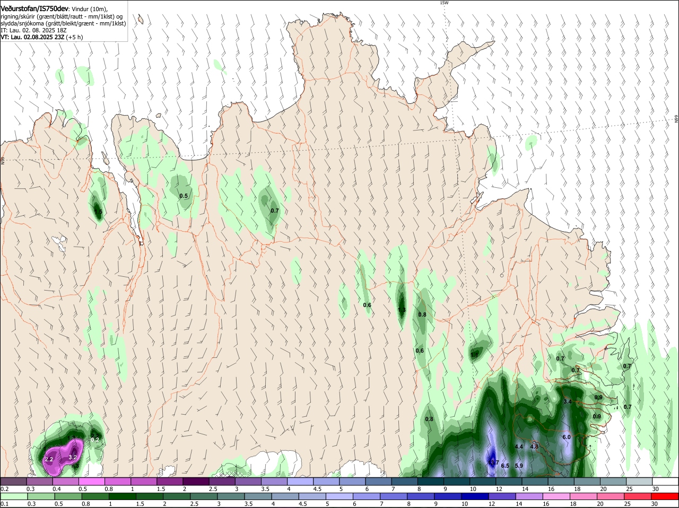Click the 2.5 label in the upper legend row
This screenshot has width=679, height=508.
(213, 489)
